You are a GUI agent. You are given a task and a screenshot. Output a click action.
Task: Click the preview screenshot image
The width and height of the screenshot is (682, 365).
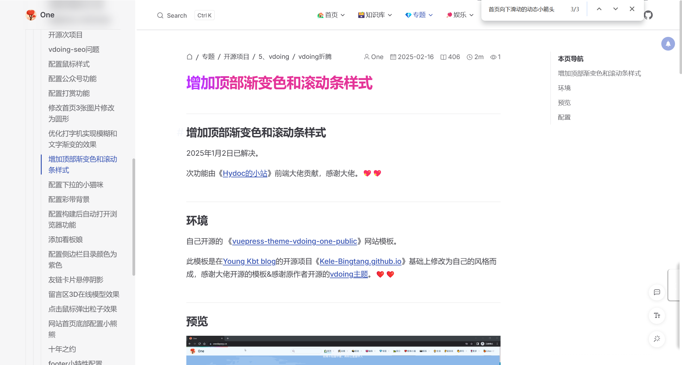343,350
